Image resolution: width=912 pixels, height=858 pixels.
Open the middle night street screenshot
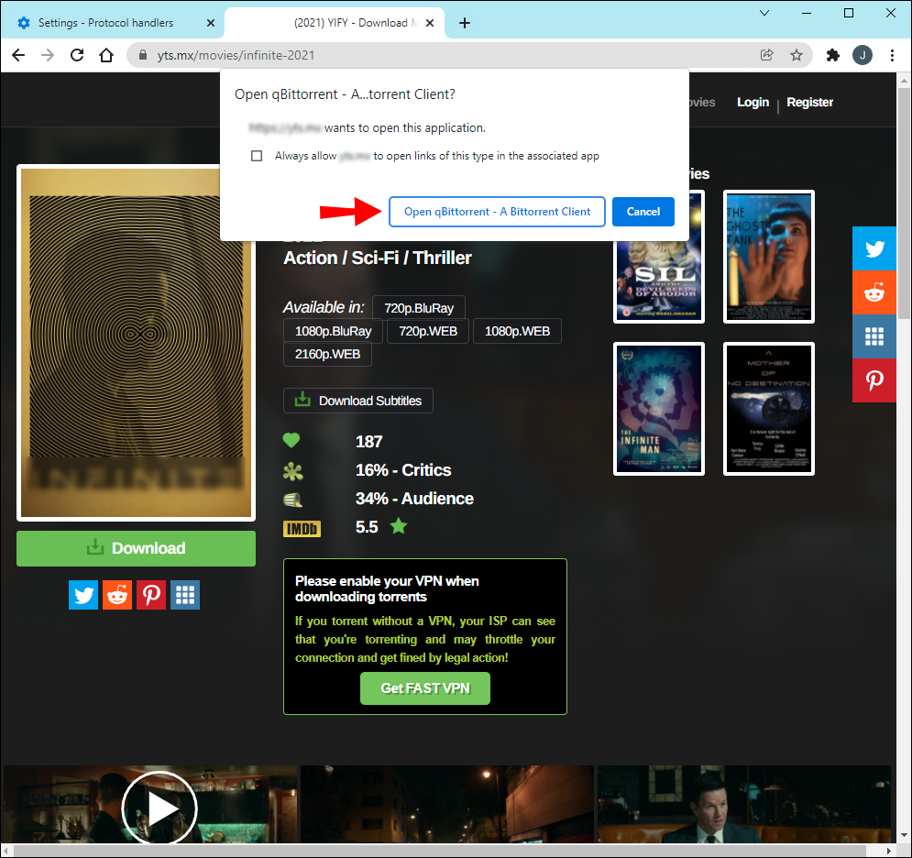pos(446,804)
